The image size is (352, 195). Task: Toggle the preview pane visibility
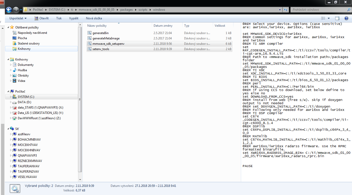[x=338, y=18]
